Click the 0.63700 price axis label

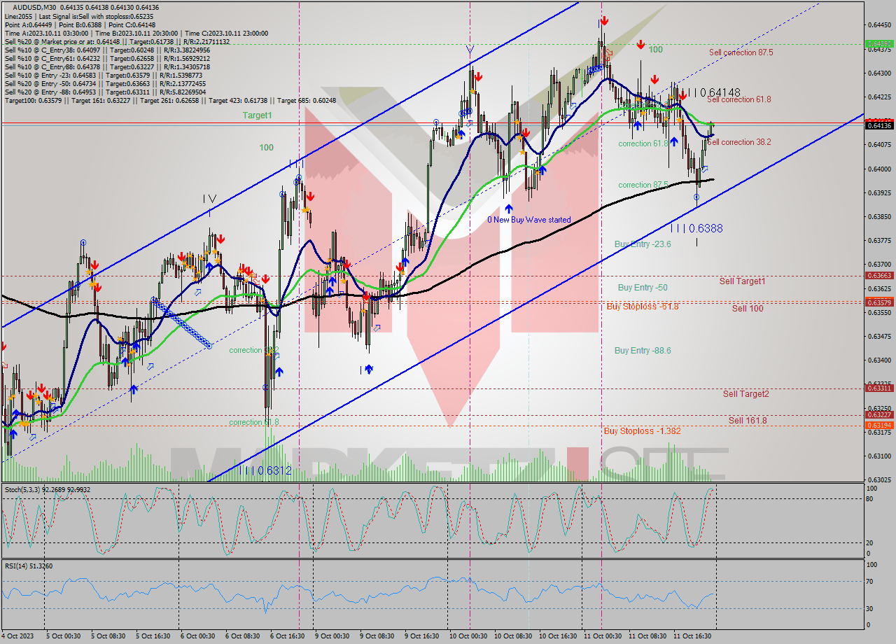[x=879, y=265]
